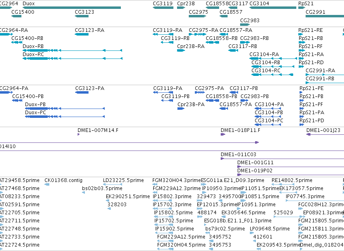Select the EK290251.5prime EST label
This screenshot has height=251, width=344.
128,197
